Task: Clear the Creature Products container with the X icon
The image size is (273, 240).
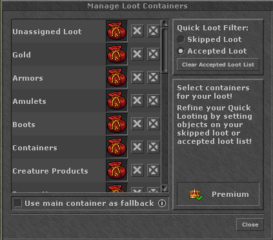Action: [137, 170]
